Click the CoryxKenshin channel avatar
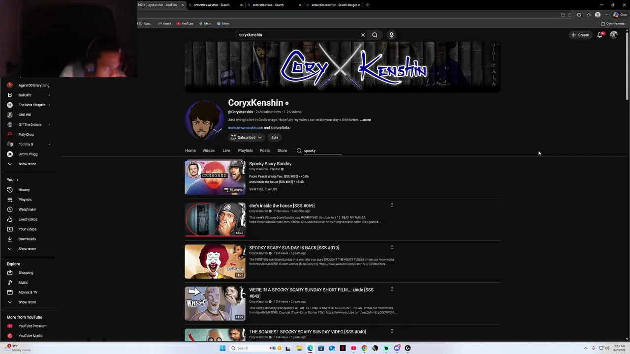Screen dimensions: 630x354 (204, 120)
